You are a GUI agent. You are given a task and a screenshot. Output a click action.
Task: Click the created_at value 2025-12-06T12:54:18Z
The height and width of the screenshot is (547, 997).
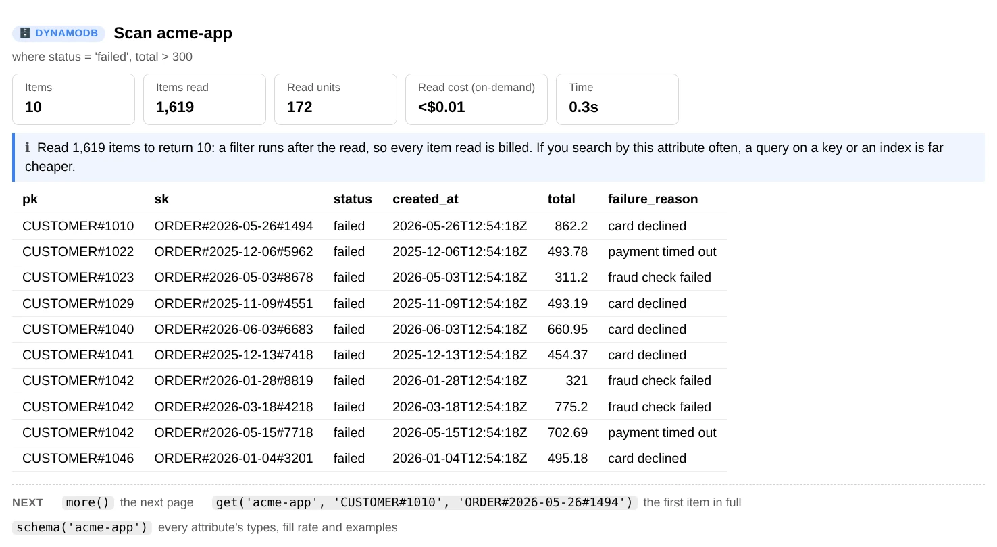pyautogui.click(x=460, y=252)
